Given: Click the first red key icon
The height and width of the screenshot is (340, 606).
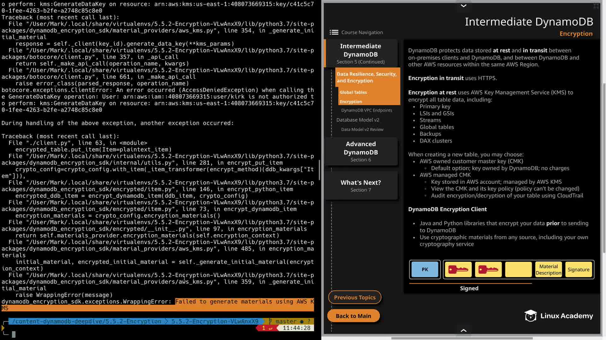Looking at the screenshot, I should 458,269.
